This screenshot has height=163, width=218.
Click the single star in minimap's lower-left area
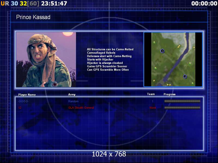click(154, 80)
